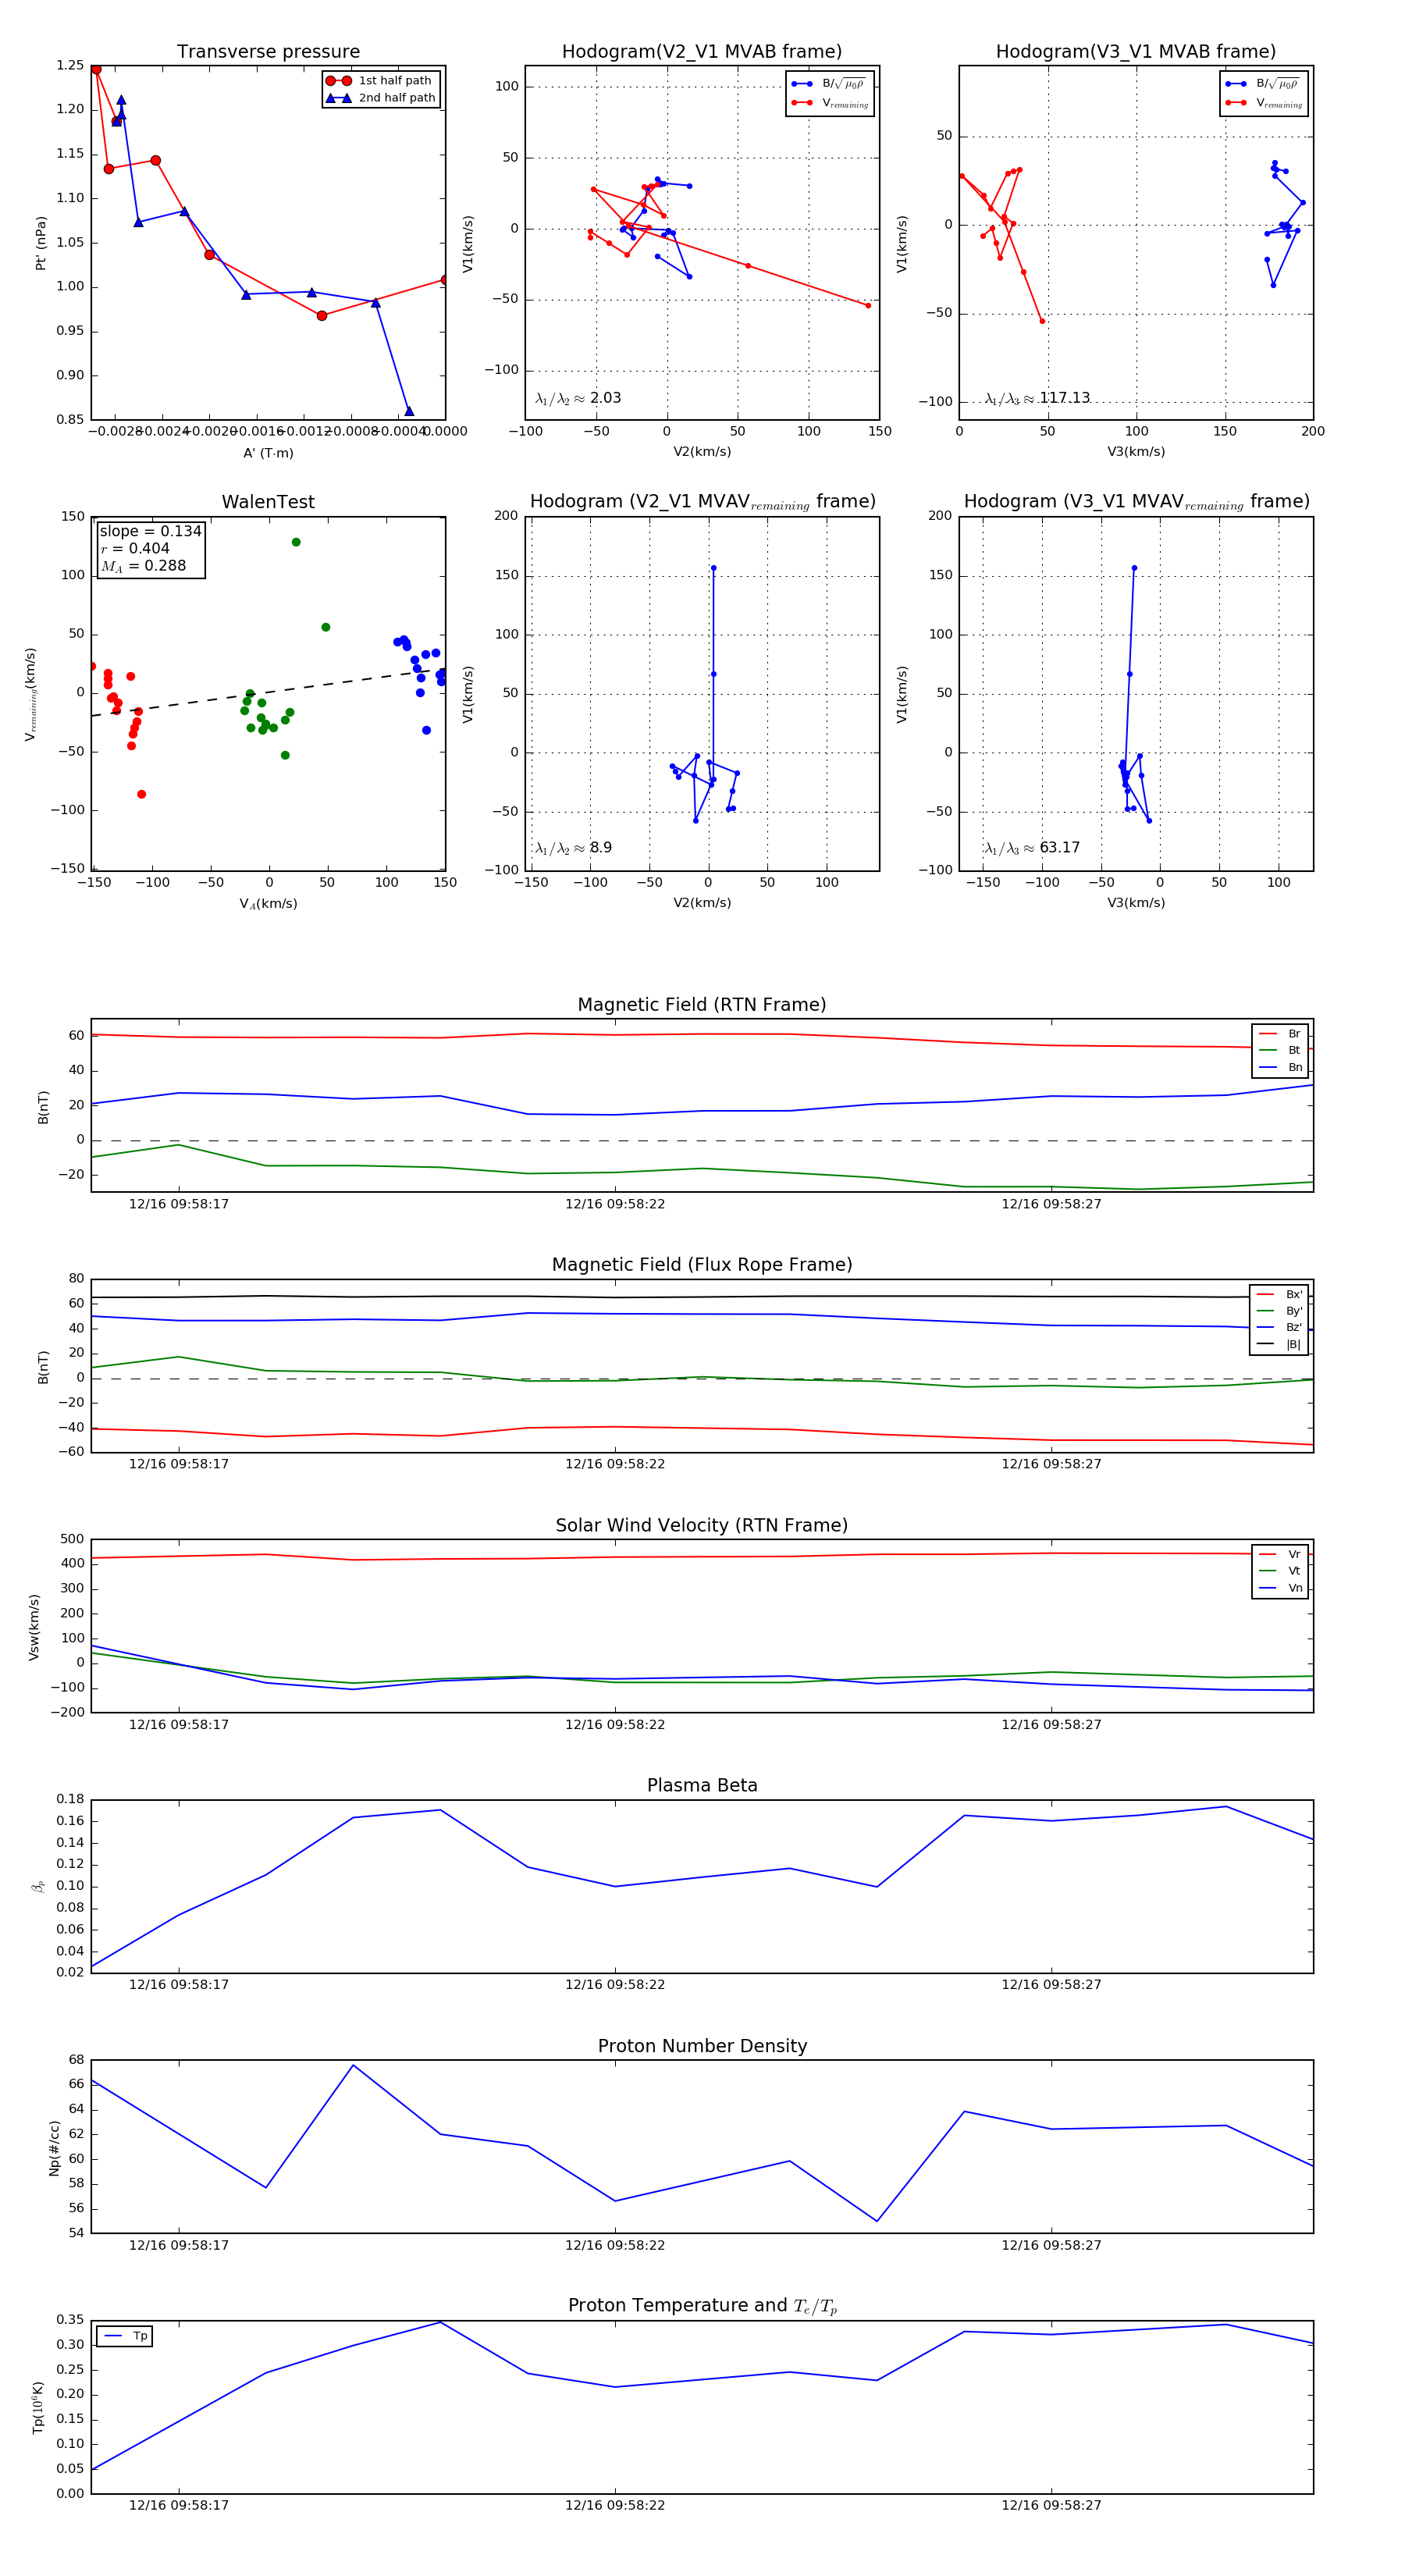The image size is (1405, 2576).
Task: Click the MVAV V3_V1 hodogram title
Action: [x=1136, y=502]
